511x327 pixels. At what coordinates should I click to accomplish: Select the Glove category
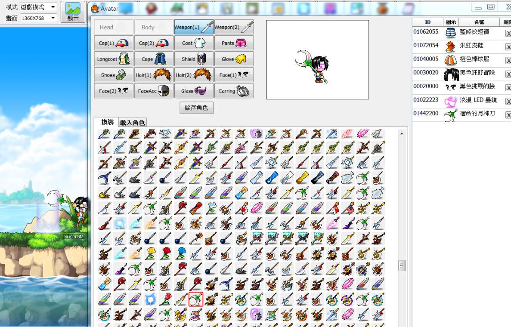(x=234, y=59)
